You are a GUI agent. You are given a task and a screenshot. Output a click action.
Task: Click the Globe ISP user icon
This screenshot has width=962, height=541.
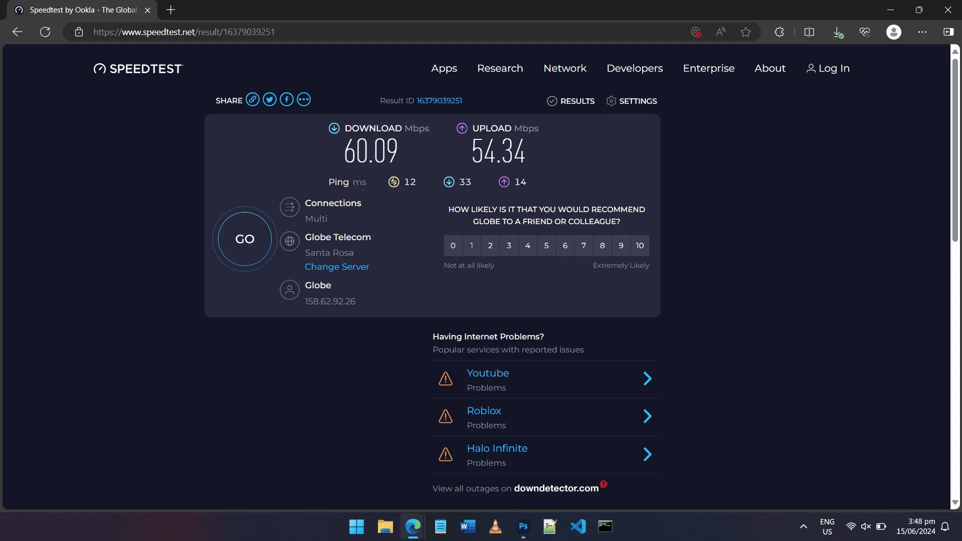click(x=290, y=290)
